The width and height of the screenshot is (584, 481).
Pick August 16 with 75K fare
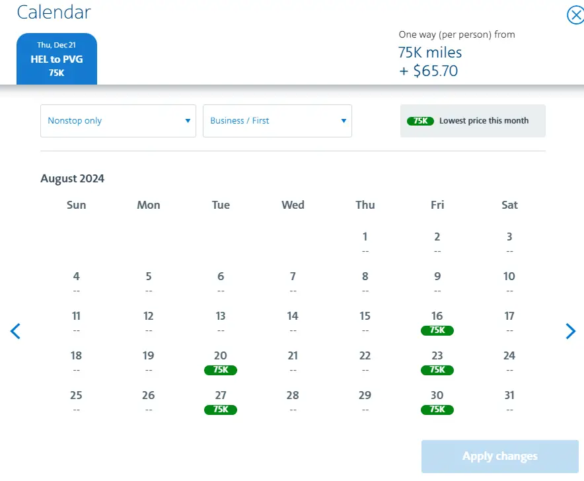coord(437,316)
